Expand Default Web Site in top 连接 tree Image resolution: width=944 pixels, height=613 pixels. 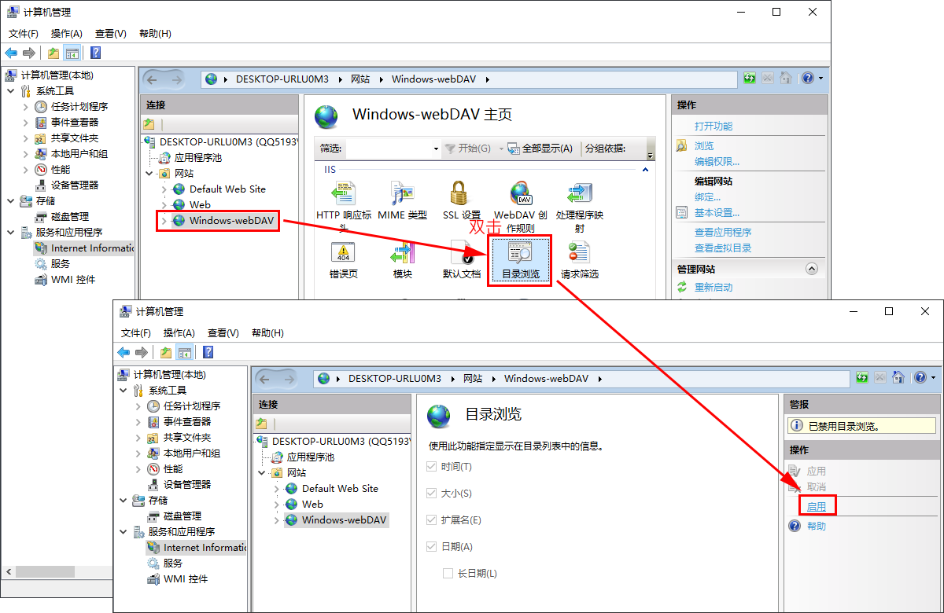[164, 189]
